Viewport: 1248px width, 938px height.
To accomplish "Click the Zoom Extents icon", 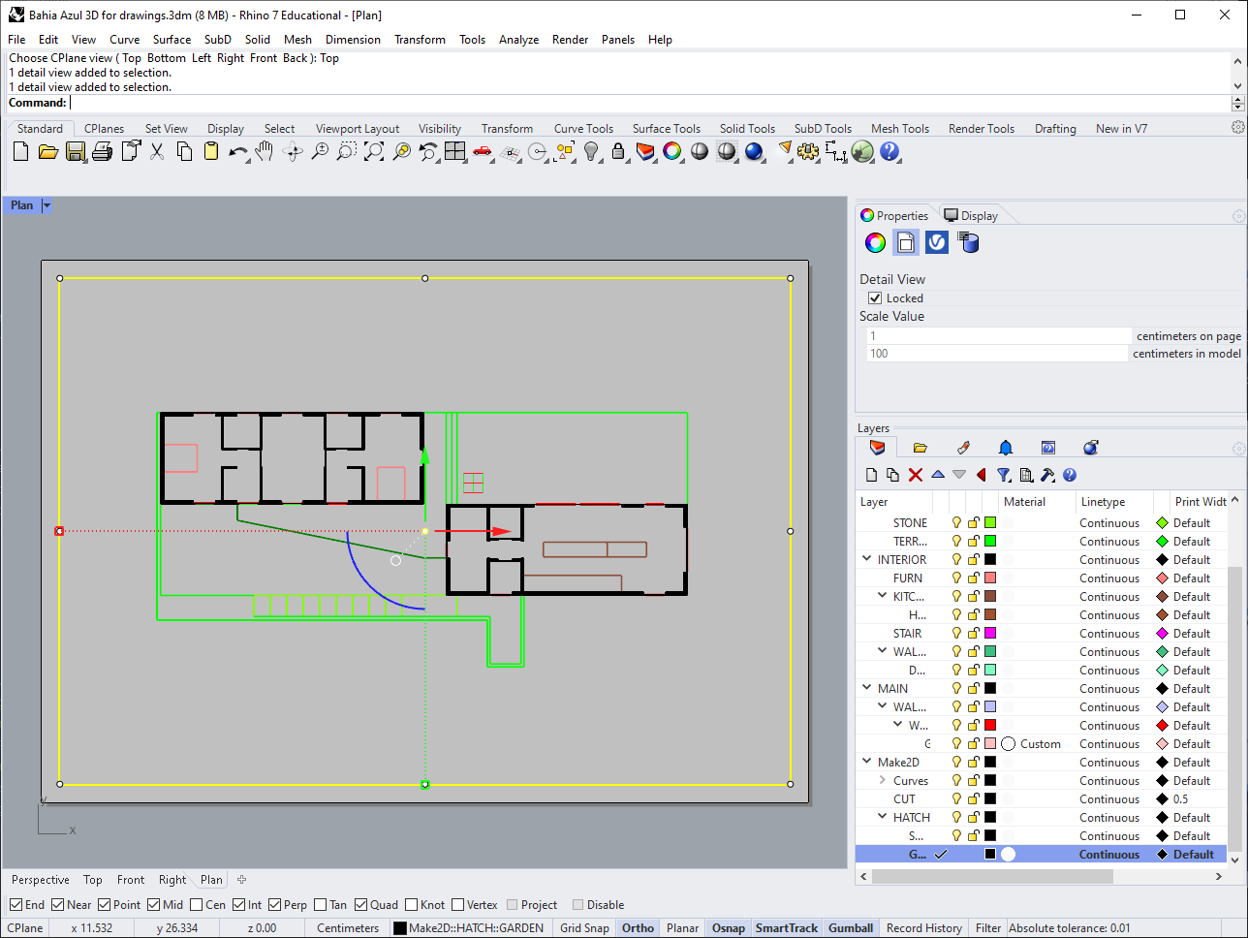I will [x=374, y=151].
